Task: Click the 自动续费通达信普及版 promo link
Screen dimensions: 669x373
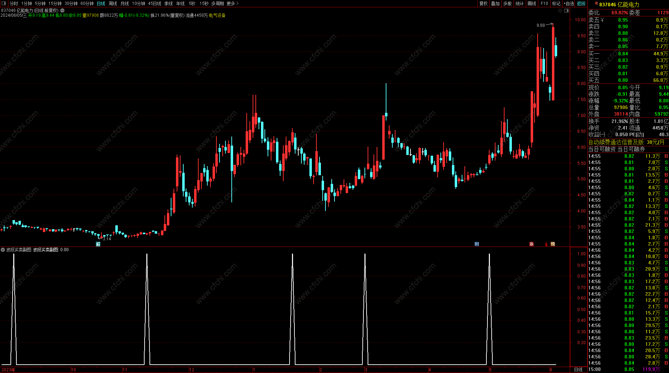Action: (616, 142)
